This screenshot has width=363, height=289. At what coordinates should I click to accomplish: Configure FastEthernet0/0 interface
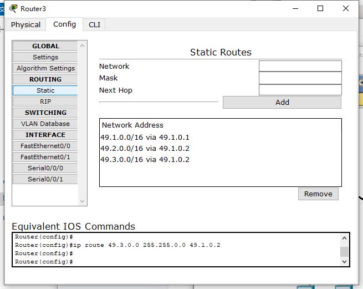click(x=45, y=146)
